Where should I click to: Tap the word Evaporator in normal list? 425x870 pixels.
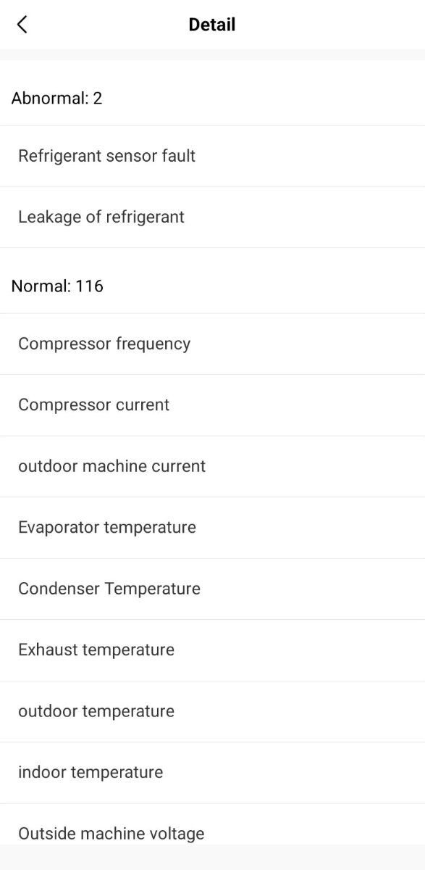click(59, 528)
